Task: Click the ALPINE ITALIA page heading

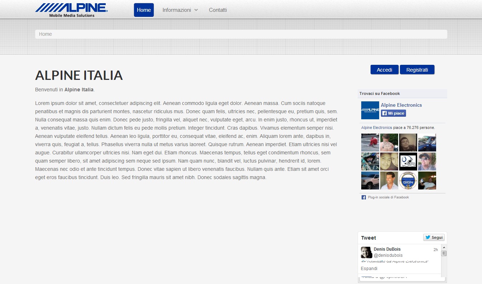Action: pyautogui.click(x=79, y=75)
